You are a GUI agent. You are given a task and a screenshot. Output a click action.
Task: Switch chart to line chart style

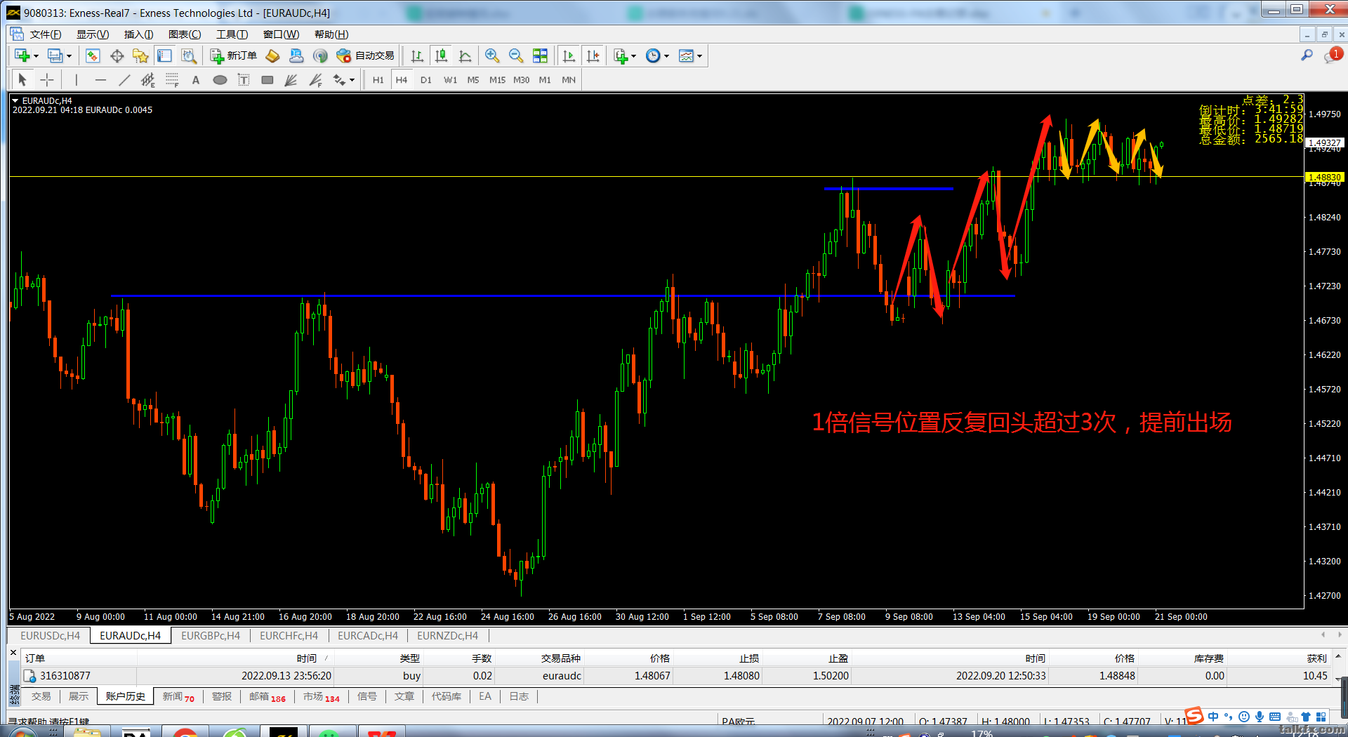465,55
